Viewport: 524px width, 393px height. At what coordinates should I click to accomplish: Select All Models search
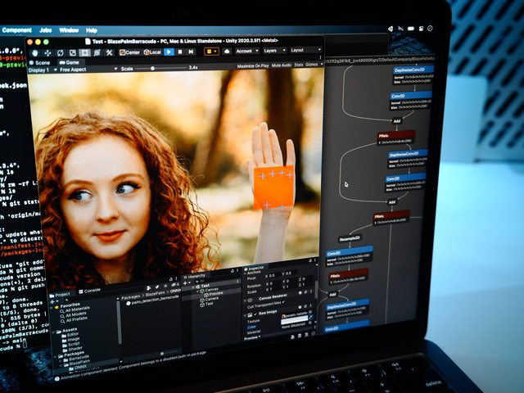point(73,314)
